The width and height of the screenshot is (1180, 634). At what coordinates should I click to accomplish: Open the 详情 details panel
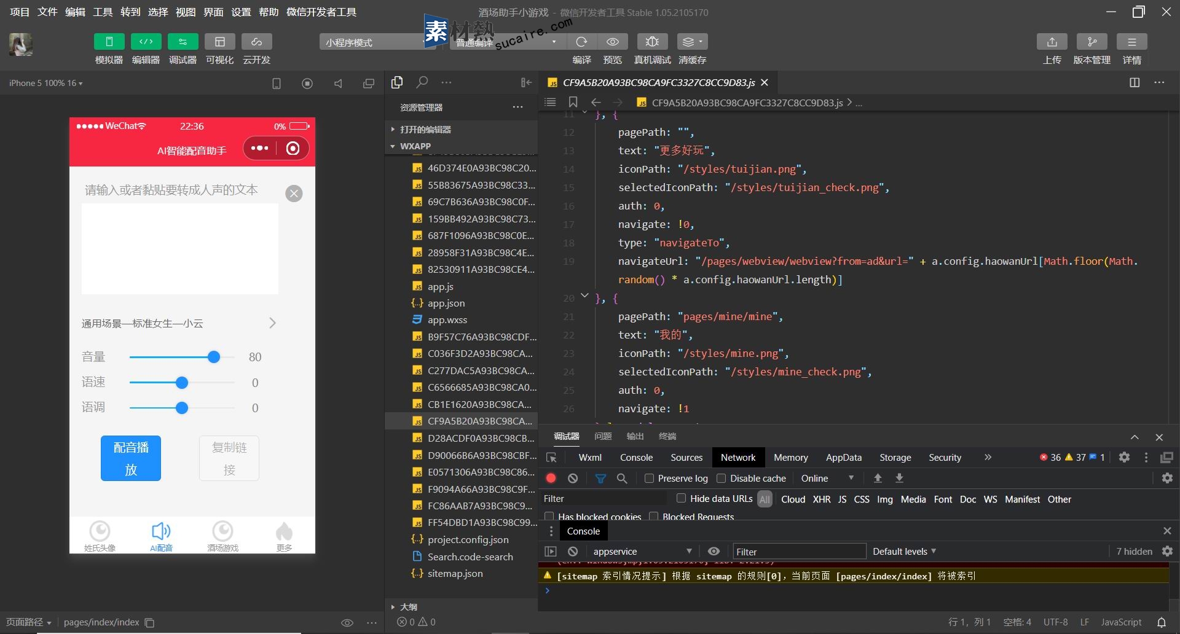(x=1131, y=42)
